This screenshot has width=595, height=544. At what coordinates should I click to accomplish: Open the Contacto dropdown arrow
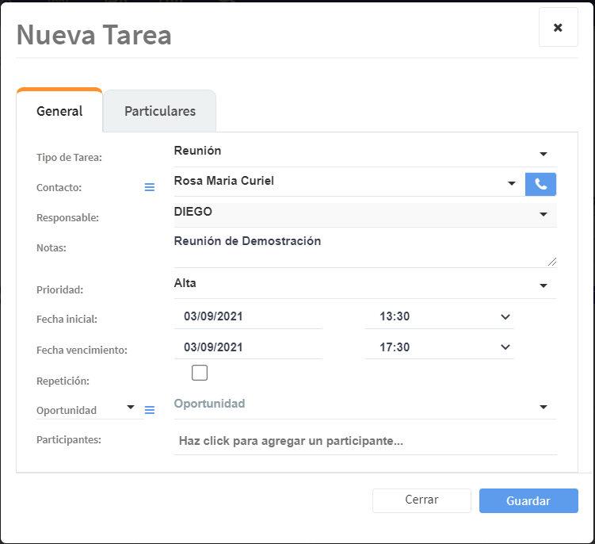[x=512, y=184]
